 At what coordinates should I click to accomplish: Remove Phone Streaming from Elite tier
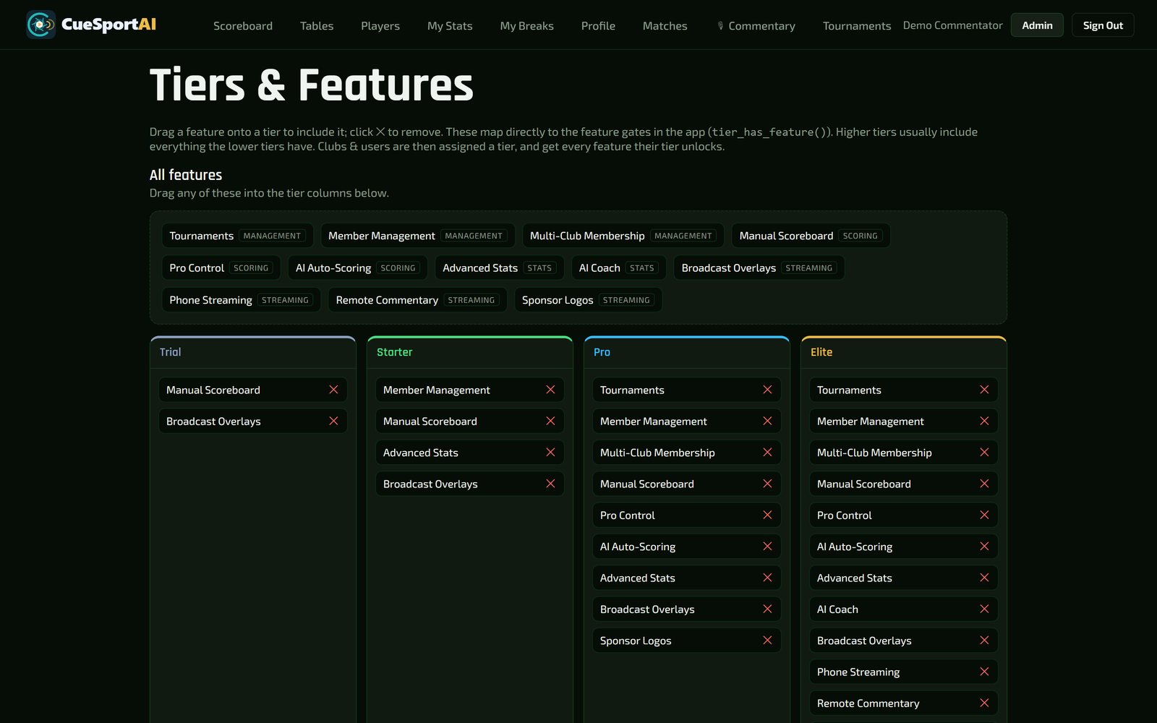(x=984, y=672)
